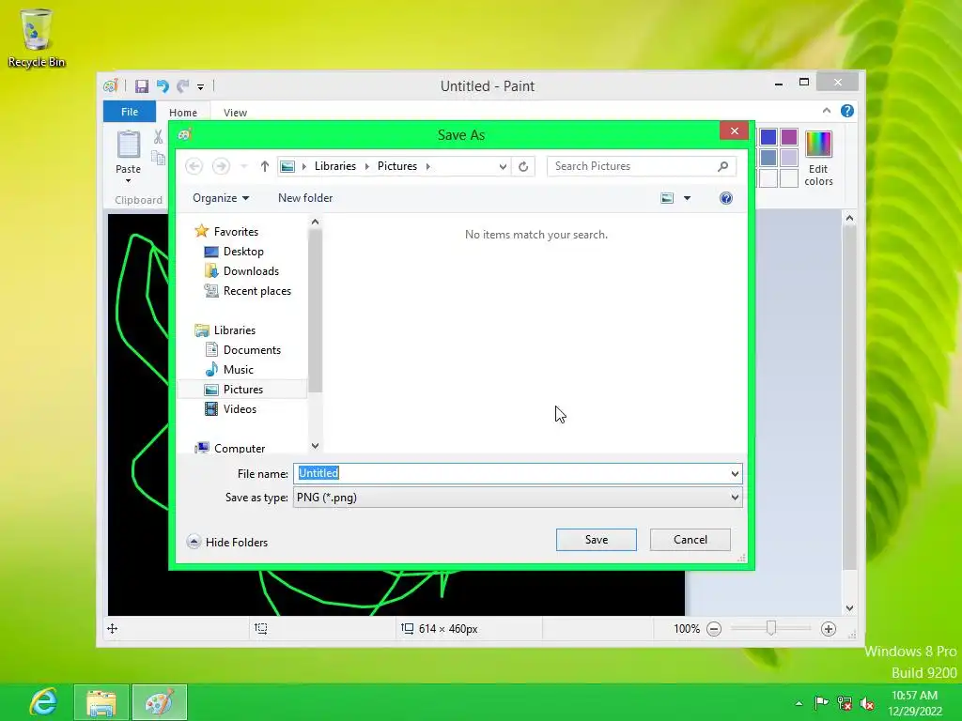Click the muted volume tray icon

point(867,703)
